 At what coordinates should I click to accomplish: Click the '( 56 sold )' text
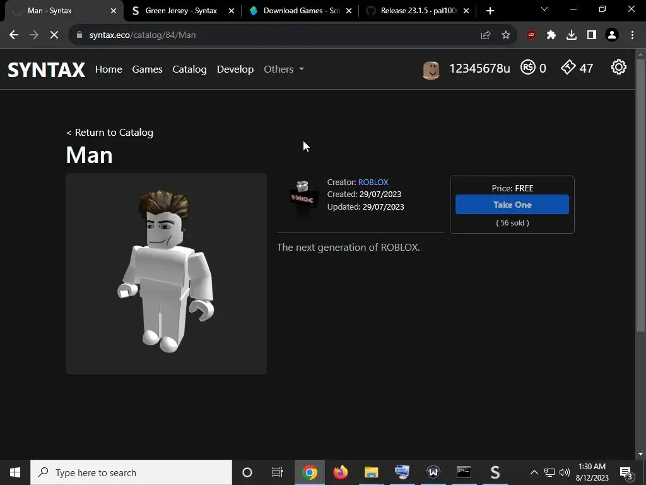click(x=512, y=223)
